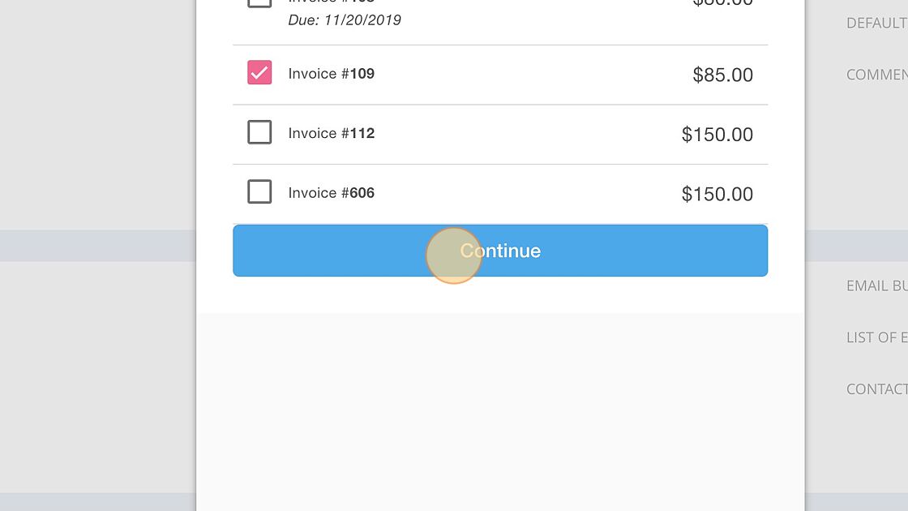The image size is (908, 511).
Task: Click the $150.00 amount for Invoice #112
Action: [x=717, y=135]
